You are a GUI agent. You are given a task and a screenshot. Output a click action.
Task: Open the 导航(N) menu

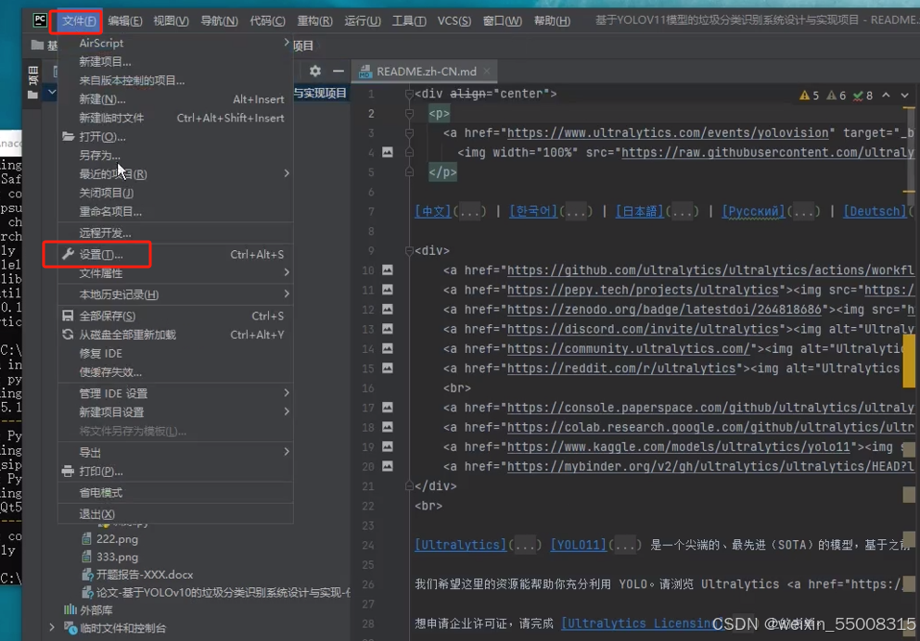(x=219, y=21)
